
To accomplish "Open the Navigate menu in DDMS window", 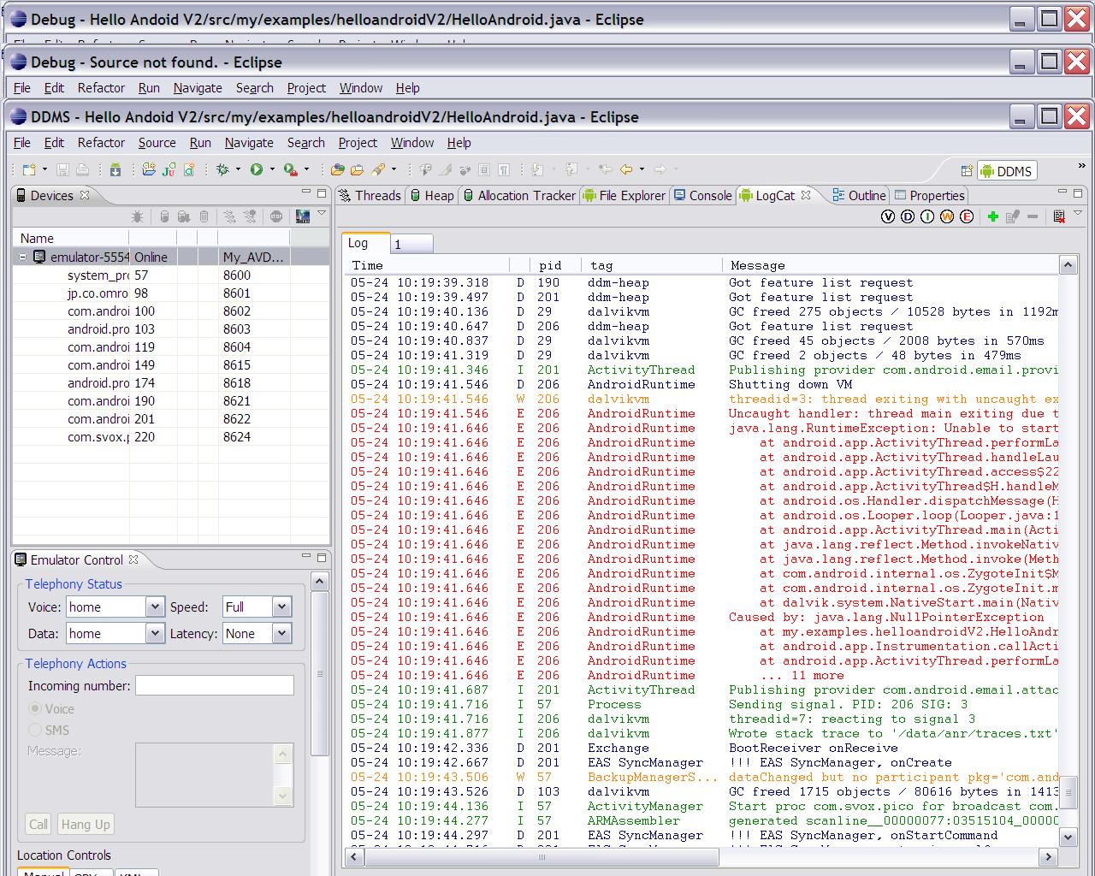I will (248, 143).
